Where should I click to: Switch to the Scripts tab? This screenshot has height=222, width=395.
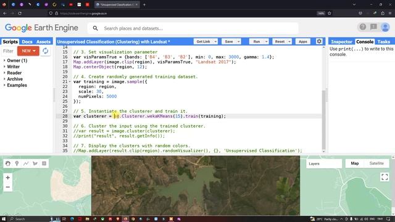10,42
